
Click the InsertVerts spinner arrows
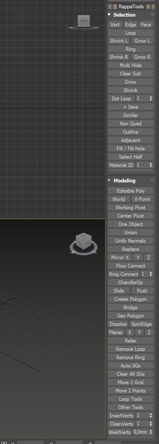pos(151,415)
